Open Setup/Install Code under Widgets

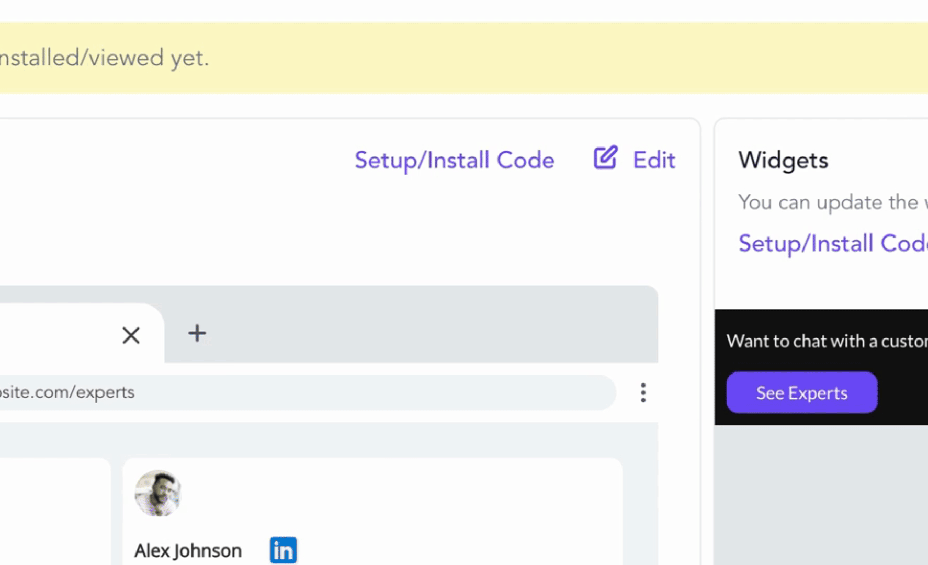[x=833, y=244]
